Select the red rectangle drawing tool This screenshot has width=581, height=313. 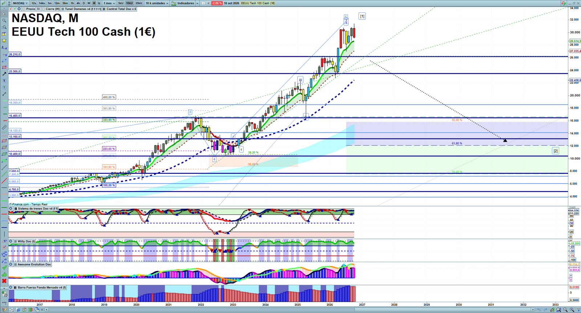(4, 67)
